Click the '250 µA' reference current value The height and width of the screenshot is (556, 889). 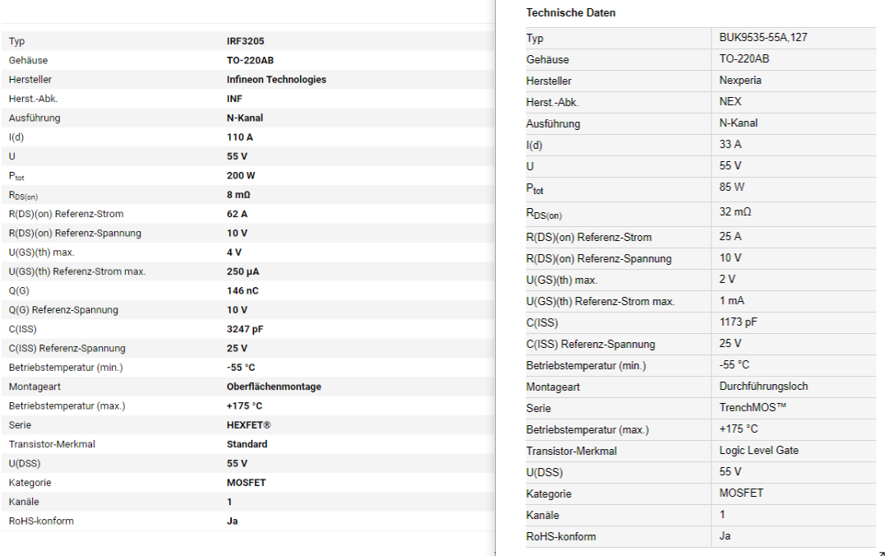243,271
